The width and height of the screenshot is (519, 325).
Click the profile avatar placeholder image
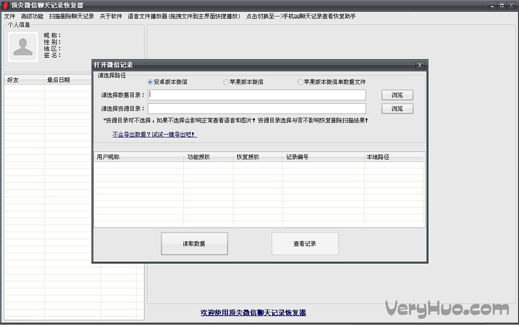pyautogui.click(x=23, y=47)
